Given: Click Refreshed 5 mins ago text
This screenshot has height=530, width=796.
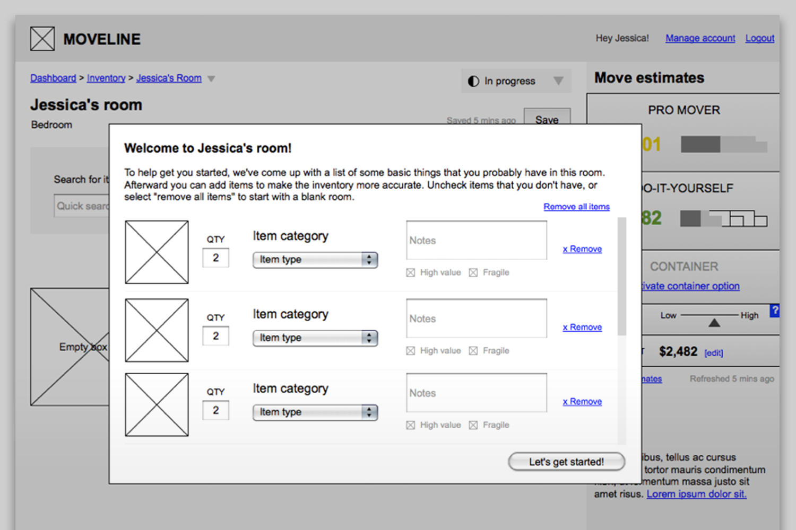Looking at the screenshot, I should coord(732,379).
